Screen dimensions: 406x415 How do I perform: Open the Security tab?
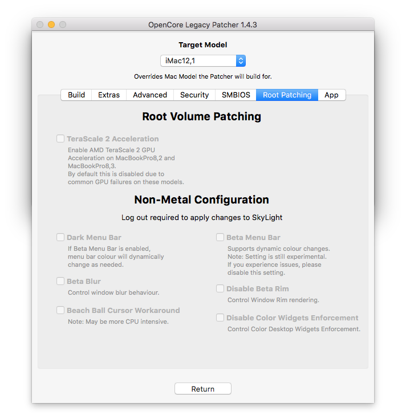point(194,95)
